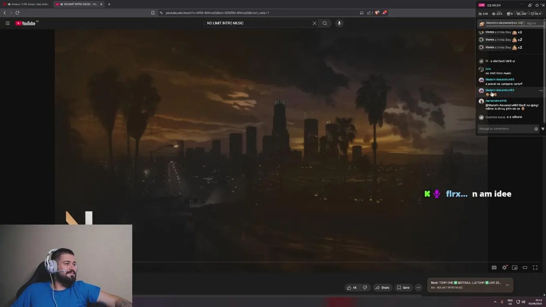
Task: Switch to miniplayer mode
Action: tap(514, 268)
